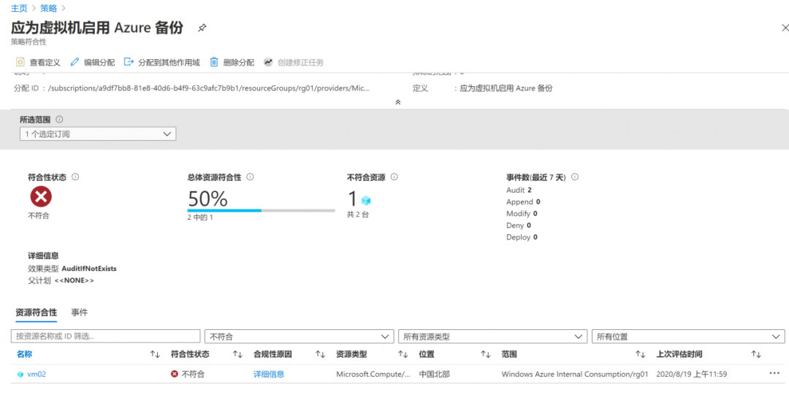Open the more options menu for vm02
Image resolution: width=789 pixels, height=400 pixels.
(x=774, y=374)
